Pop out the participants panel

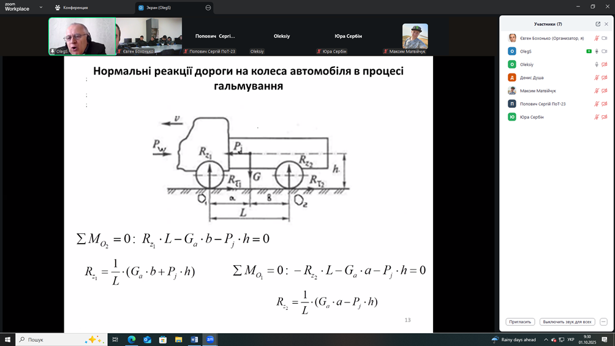(x=598, y=24)
